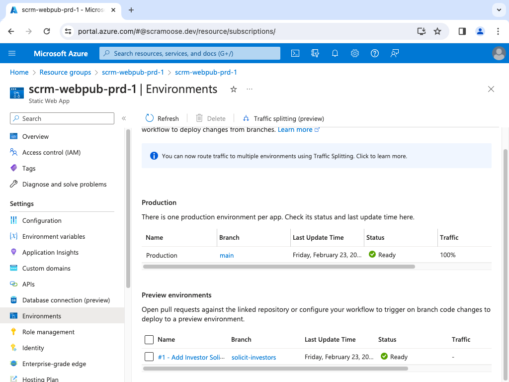Open the first scrm-webpub-prd-1 breadcrumb

(x=133, y=72)
